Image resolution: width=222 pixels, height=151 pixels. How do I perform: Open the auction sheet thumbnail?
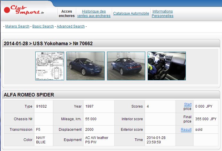(x=50, y=66)
